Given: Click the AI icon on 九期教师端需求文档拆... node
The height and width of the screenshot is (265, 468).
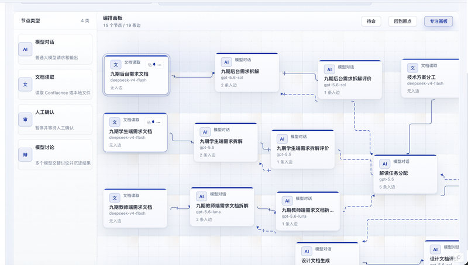Looking at the screenshot, I should click(x=287, y=201).
